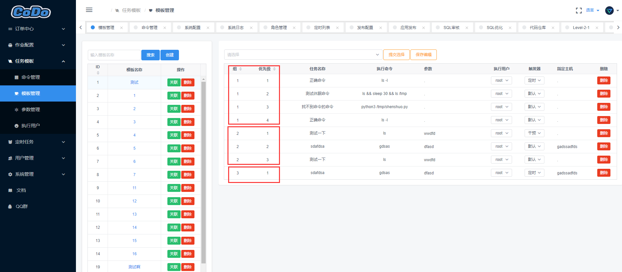The width and height of the screenshot is (622, 272).
Task: Open the 语言 language dropdown
Action: [593, 10]
